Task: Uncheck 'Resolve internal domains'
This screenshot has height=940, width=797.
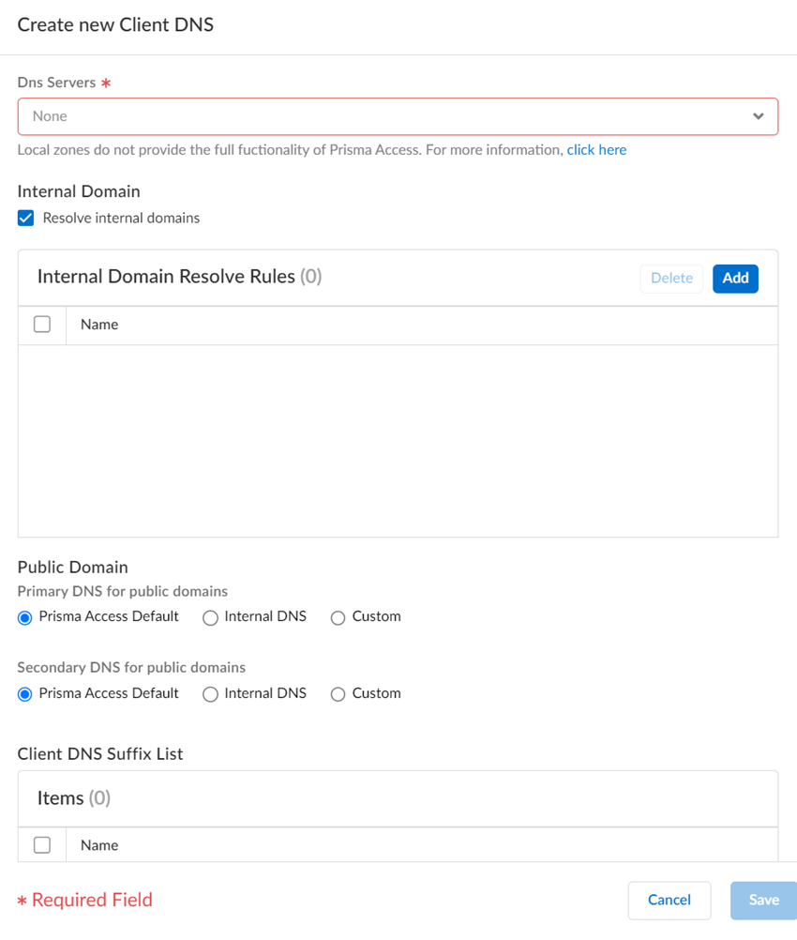Action: [25, 218]
